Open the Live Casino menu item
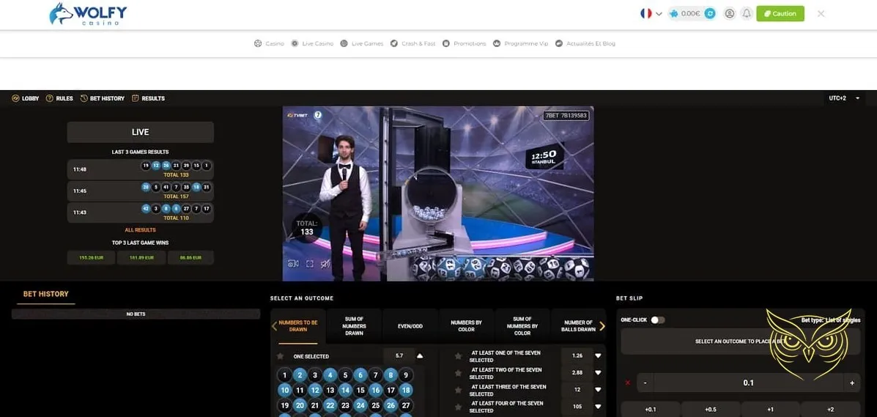 [x=312, y=43]
